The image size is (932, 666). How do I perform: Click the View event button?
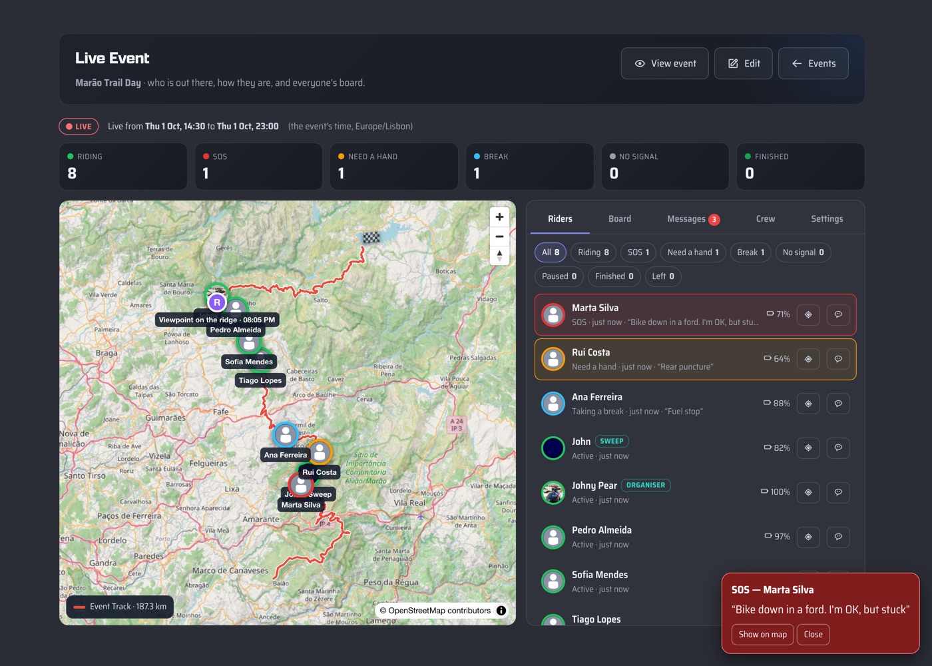coord(665,63)
